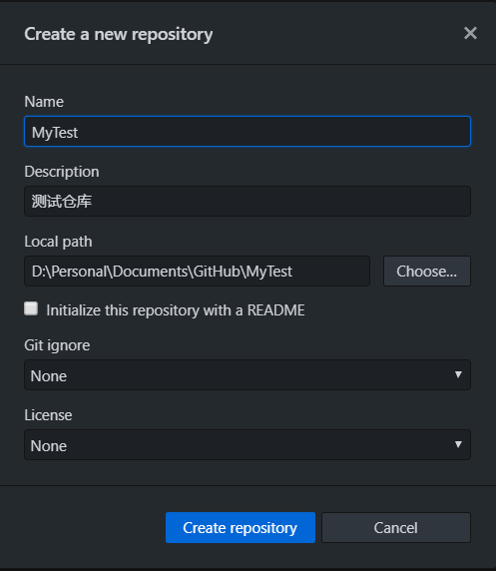The height and width of the screenshot is (571, 496).
Task: Enable Initialize this repository with a README checkbox
Action: (x=31, y=308)
